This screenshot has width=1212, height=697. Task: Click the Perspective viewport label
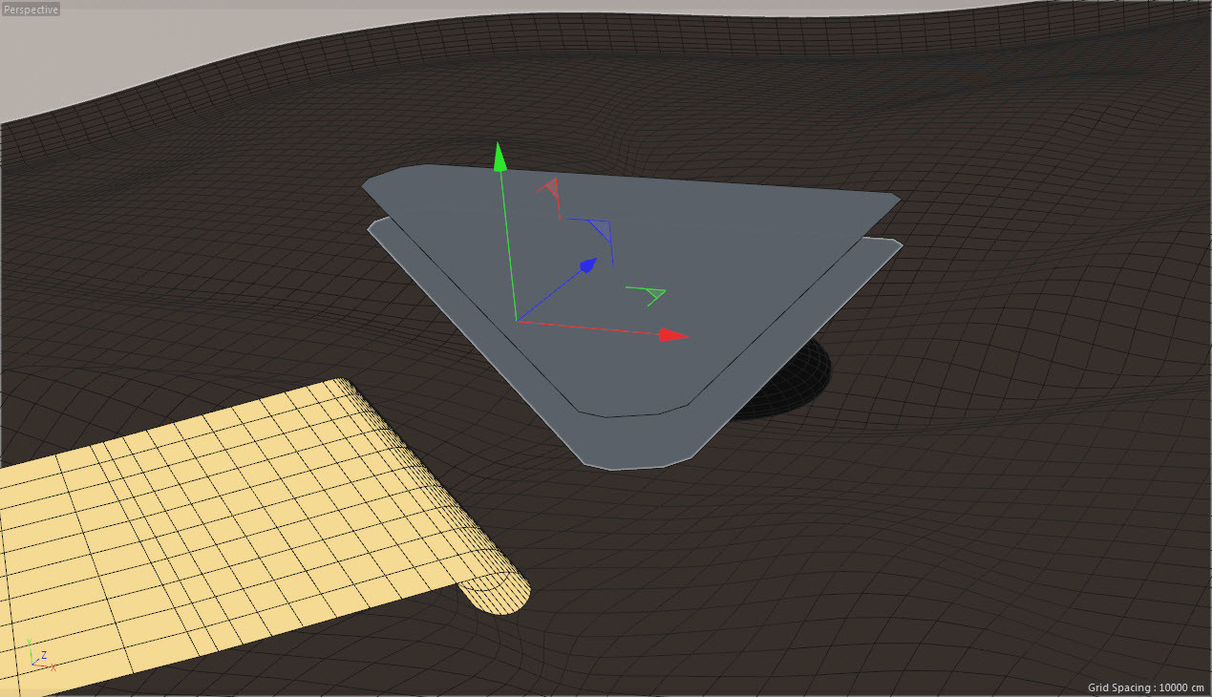click(x=31, y=10)
